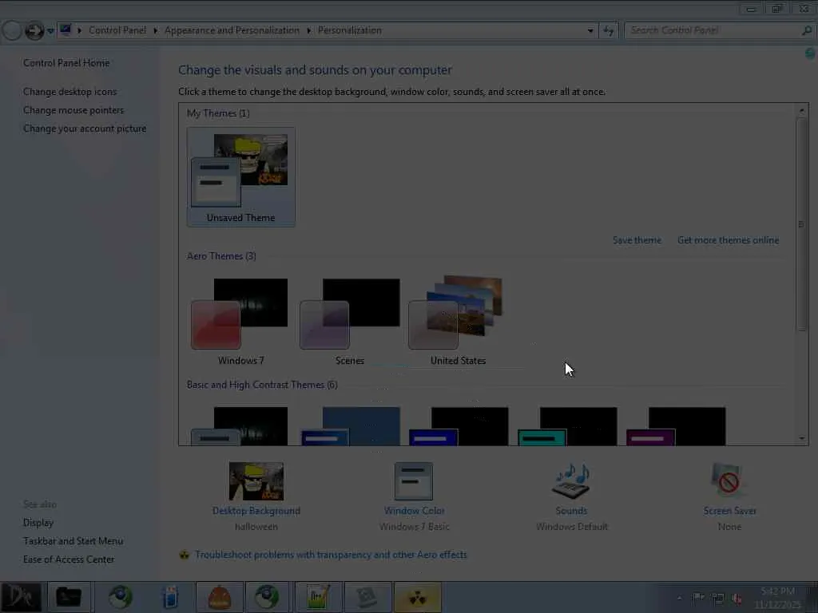Viewport: 818px width, 613px height.
Task: Click the help icon near the top right
Action: [810, 53]
